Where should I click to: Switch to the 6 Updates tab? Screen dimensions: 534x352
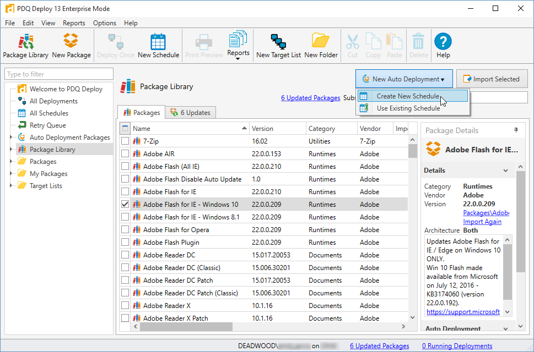tap(190, 112)
